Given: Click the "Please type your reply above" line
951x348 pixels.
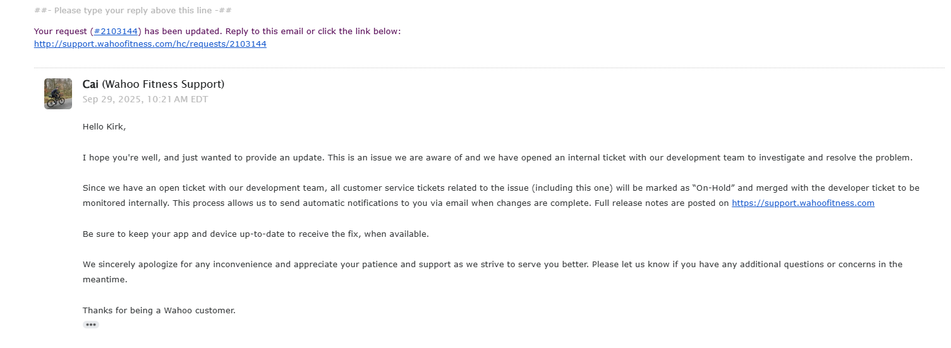Looking at the screenshot, I should (133, 11).
